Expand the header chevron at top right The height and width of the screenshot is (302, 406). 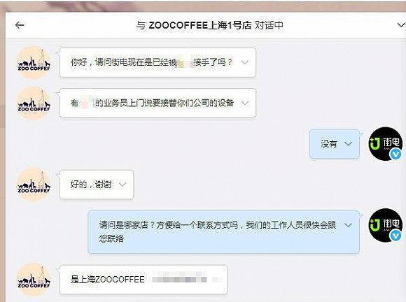pos(401,25)
